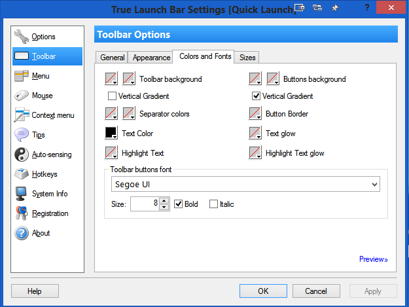Image resolution: width=409 pixels, height=307 pixels.
Task: Uncheck the Bold font checkbox
Action: [179, 204]
